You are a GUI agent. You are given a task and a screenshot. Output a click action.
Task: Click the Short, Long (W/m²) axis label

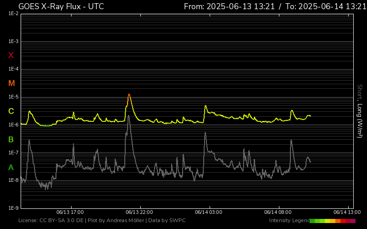point(360,111)
